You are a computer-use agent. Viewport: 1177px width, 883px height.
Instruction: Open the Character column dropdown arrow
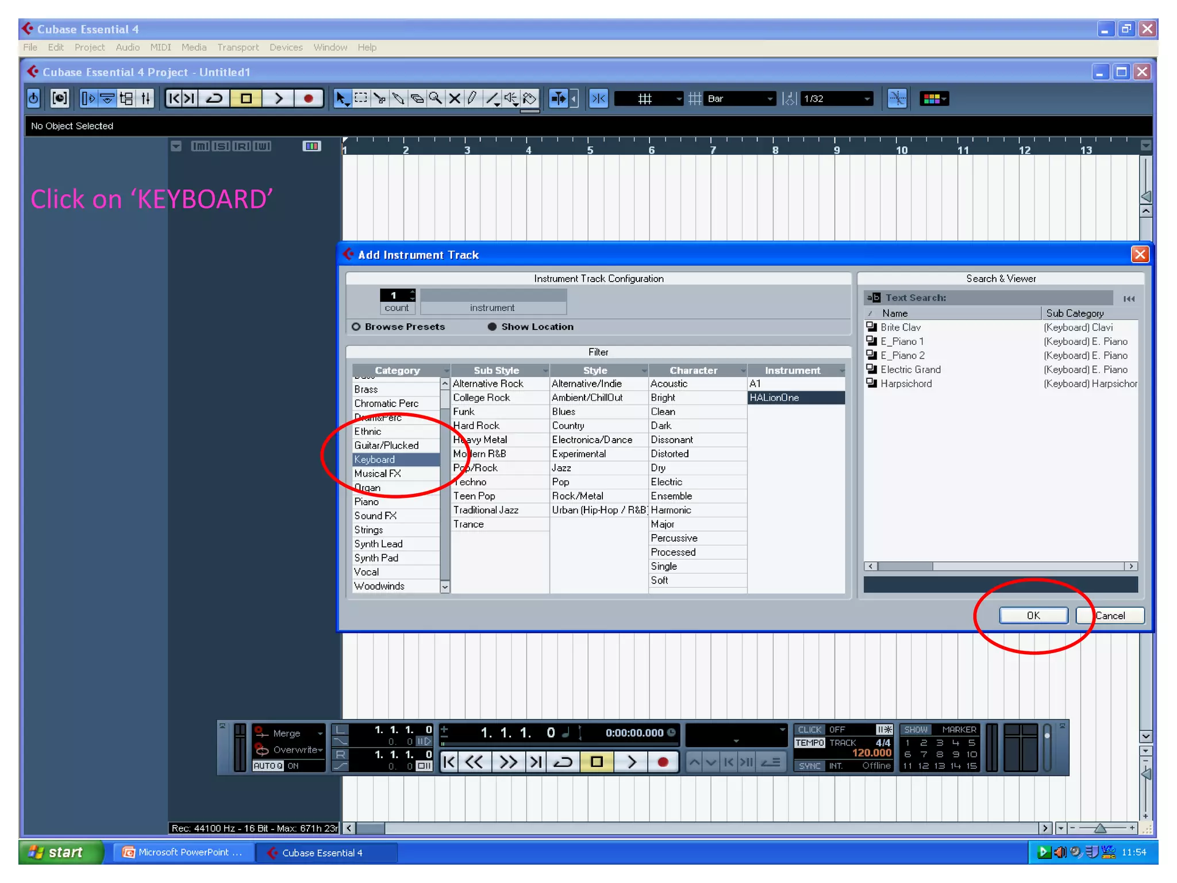coord(743,371)
